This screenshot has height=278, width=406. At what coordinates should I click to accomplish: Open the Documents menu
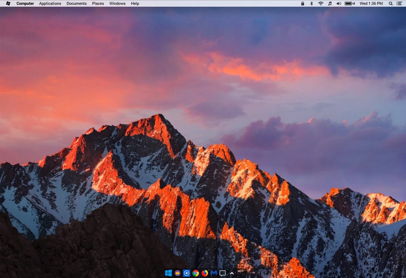pyautogui.click(x=76, y=3)
